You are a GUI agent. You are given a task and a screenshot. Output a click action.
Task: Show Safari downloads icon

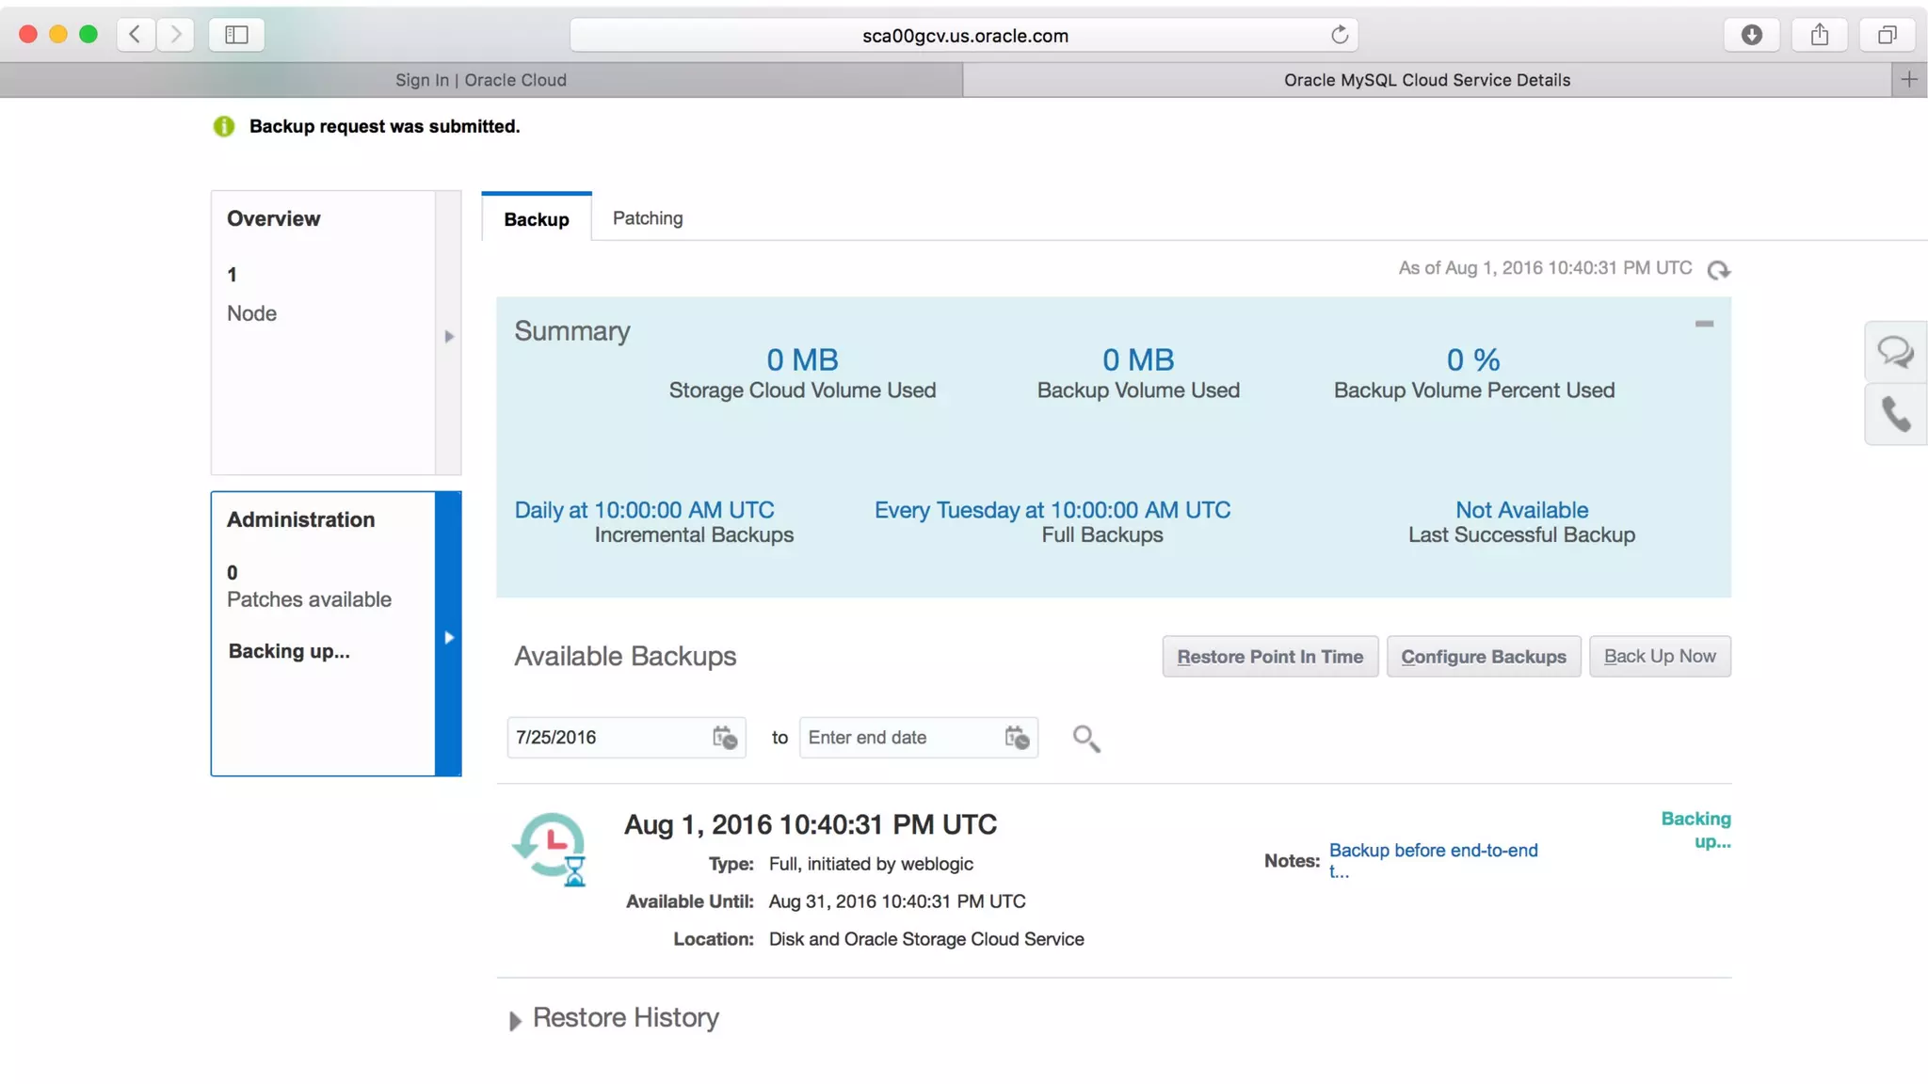pos(1751,36)
